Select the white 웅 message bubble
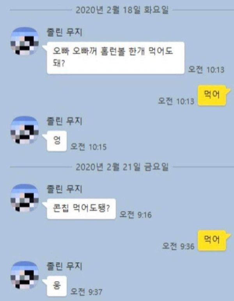 57,286
